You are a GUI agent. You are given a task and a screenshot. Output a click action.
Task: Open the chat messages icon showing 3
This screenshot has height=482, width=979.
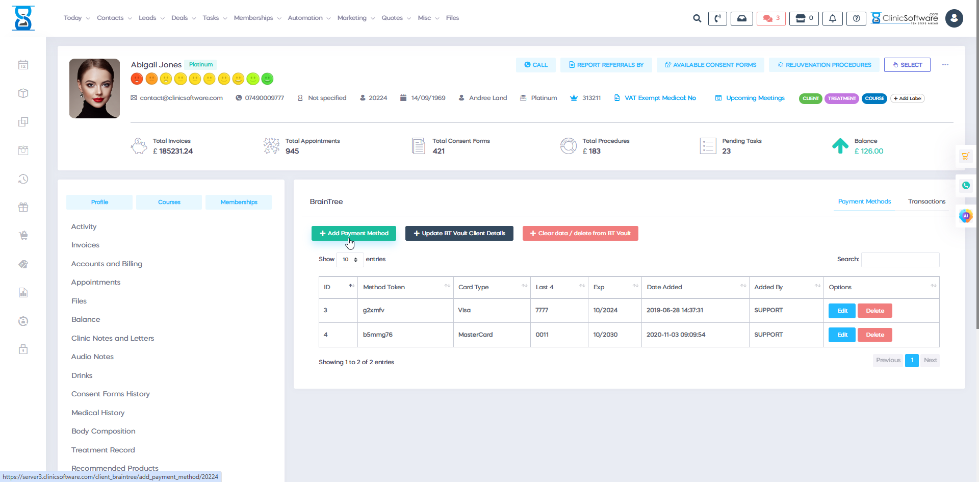pos(770,18)
